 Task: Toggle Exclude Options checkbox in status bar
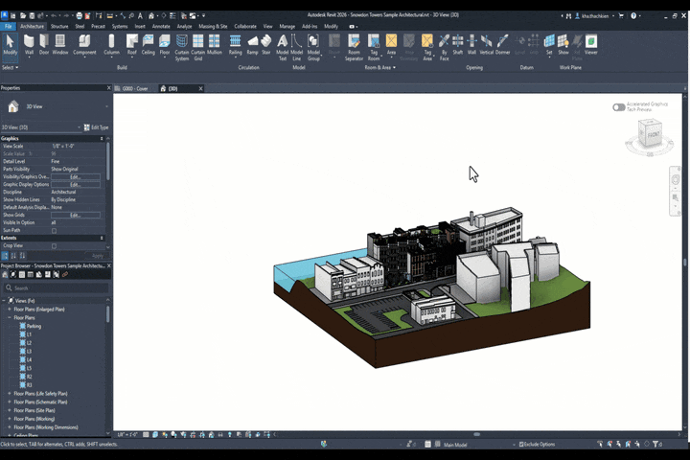pos(521,445)
